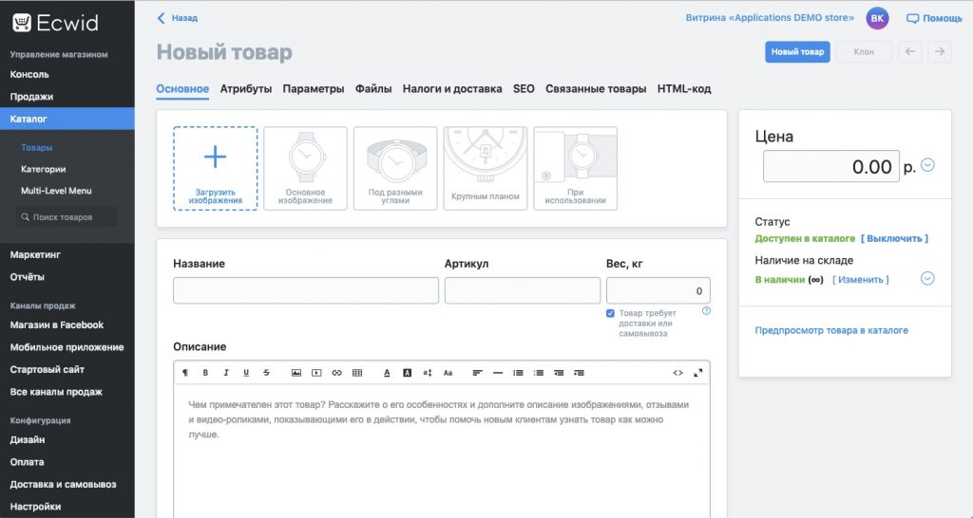
Task: Insert table into description
Action: [x=357, y=373]
